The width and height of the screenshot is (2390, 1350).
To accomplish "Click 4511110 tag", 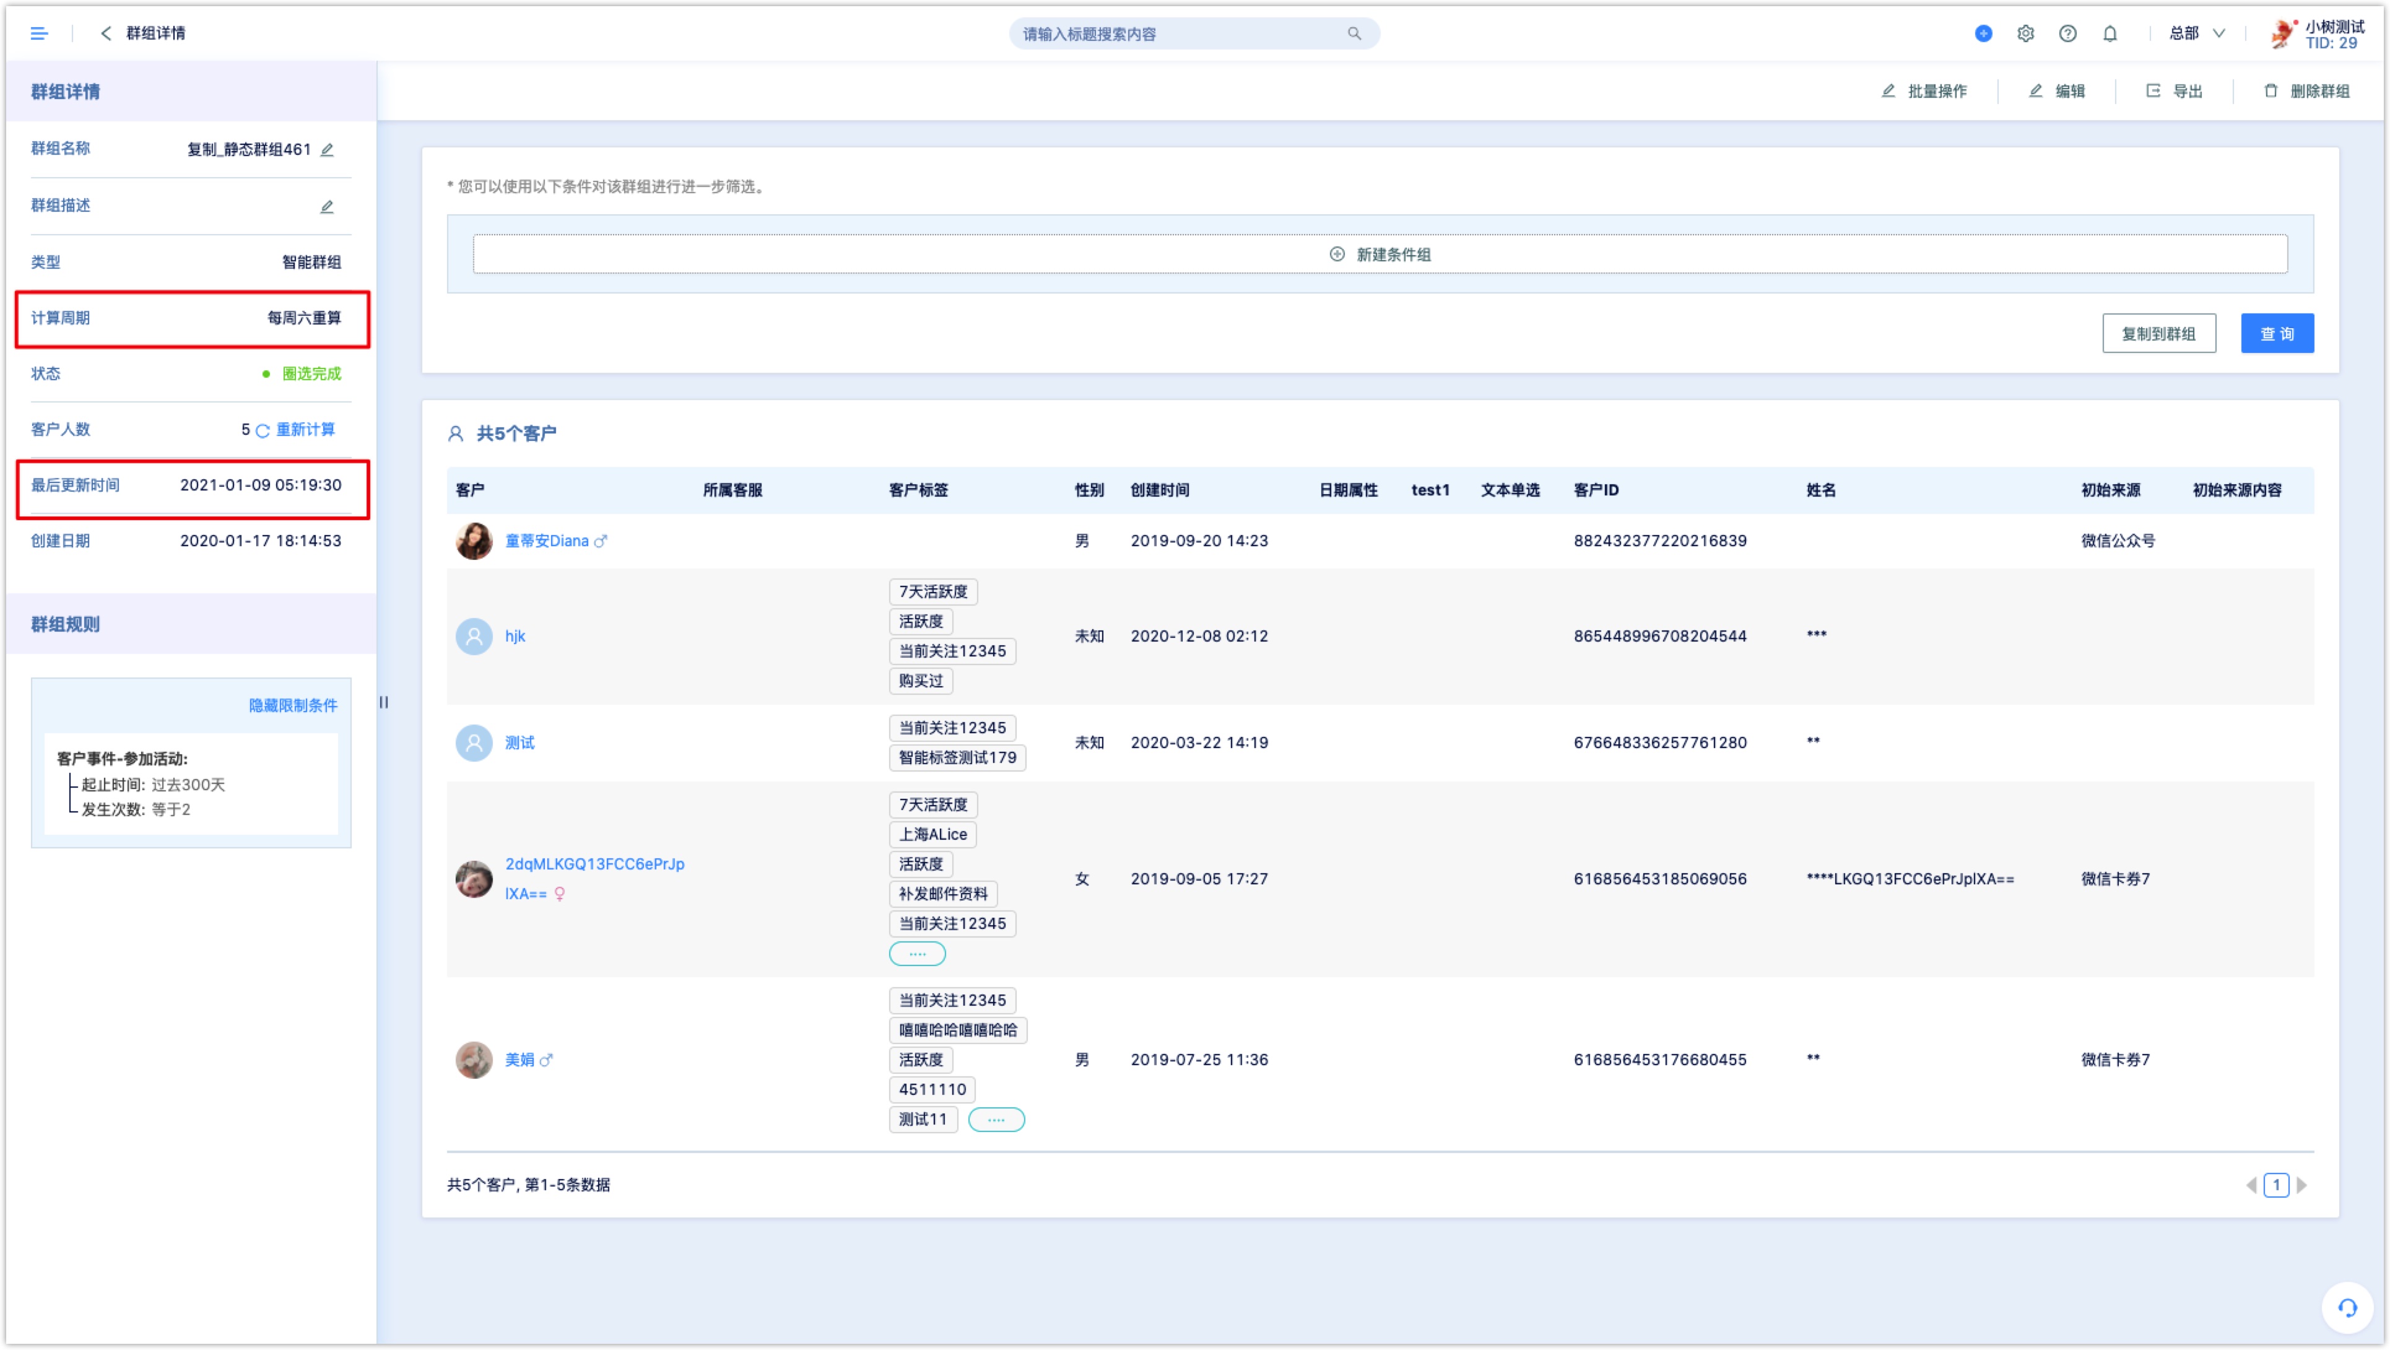I will click(x=931, y=1090).
